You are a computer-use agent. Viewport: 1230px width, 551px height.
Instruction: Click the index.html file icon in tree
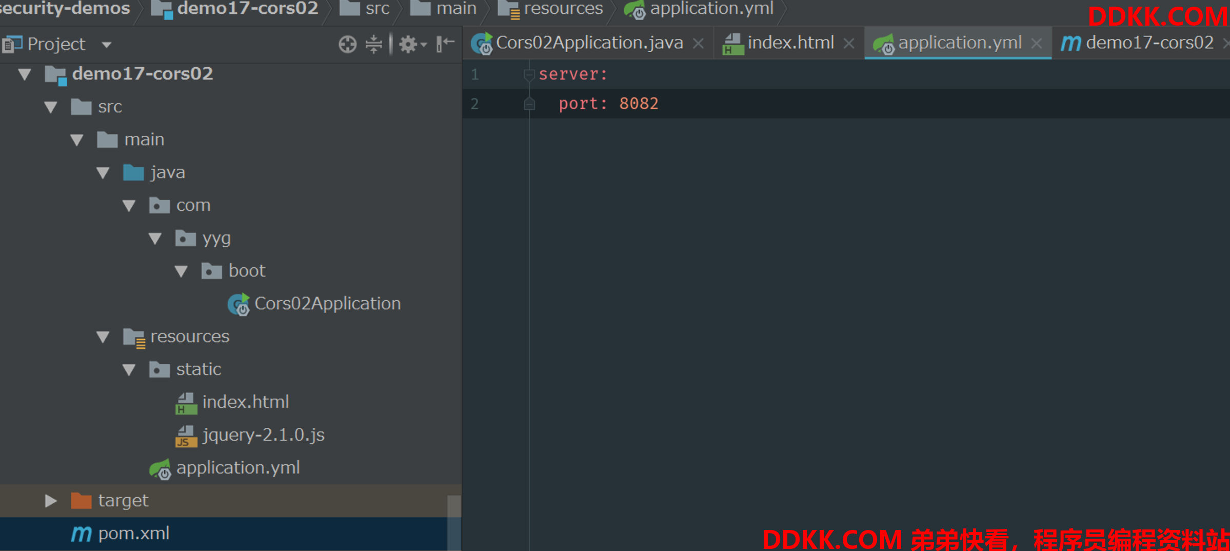pyautogui.click(x=186, y=403)
